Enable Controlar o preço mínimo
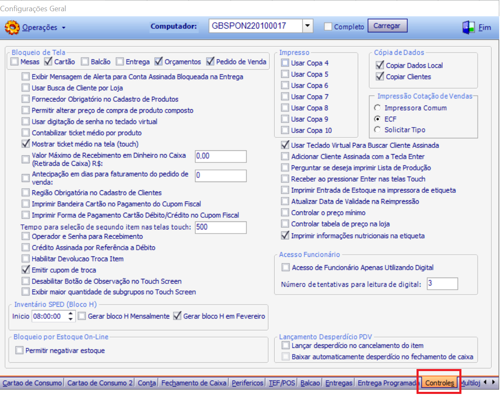Image resolution: width=503 pixels, height=396 pixels. click(285, 213)
